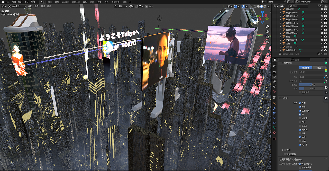Image resolution: width=329 pixels, height=171 pixels.
Task: Open the 全局 transform orientation dropdown
Action: click(x=121, y=6)
